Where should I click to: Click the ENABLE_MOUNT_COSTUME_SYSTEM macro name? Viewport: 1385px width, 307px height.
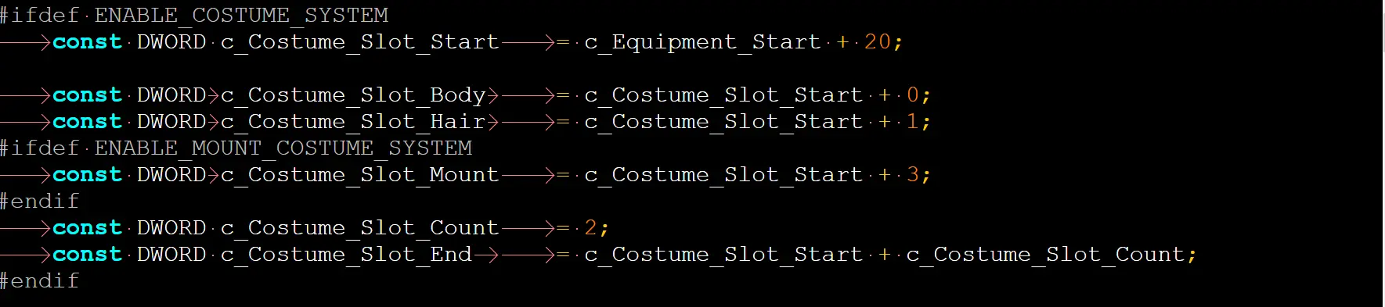coord(283,148)
